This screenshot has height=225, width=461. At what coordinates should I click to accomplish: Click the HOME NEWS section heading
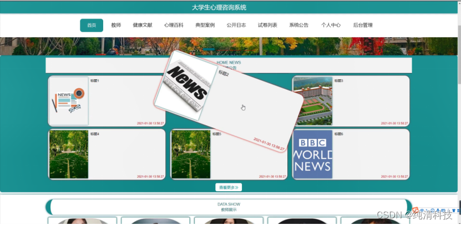click(229, 63)
